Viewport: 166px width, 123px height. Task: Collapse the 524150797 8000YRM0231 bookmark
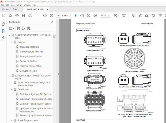[x=9, y=35]
